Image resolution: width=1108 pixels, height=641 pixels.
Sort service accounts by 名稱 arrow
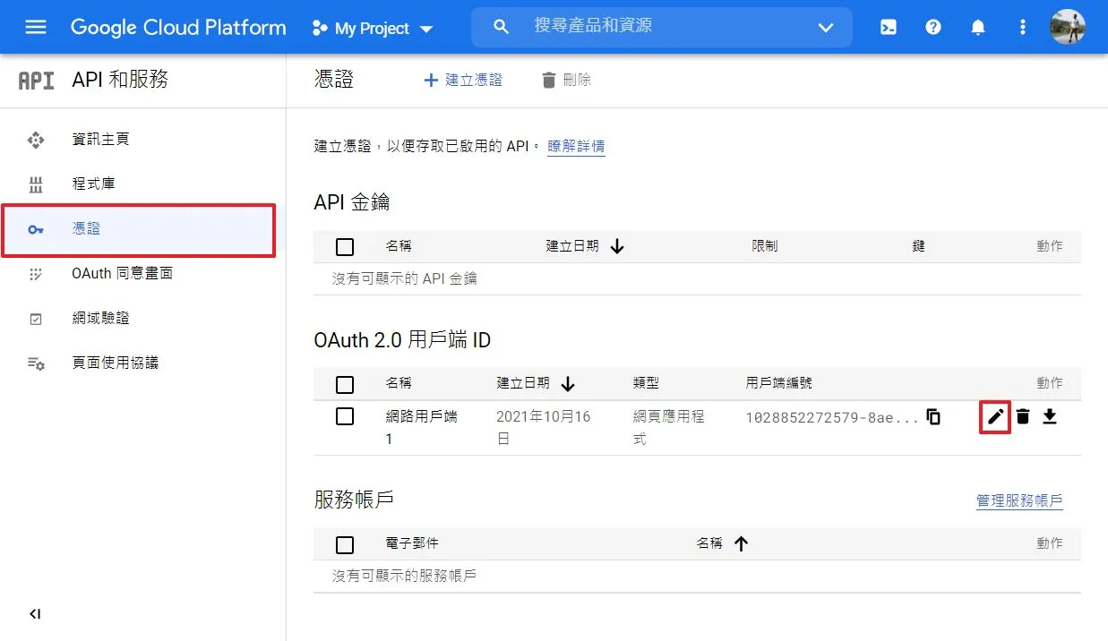(x=741, y=543)
